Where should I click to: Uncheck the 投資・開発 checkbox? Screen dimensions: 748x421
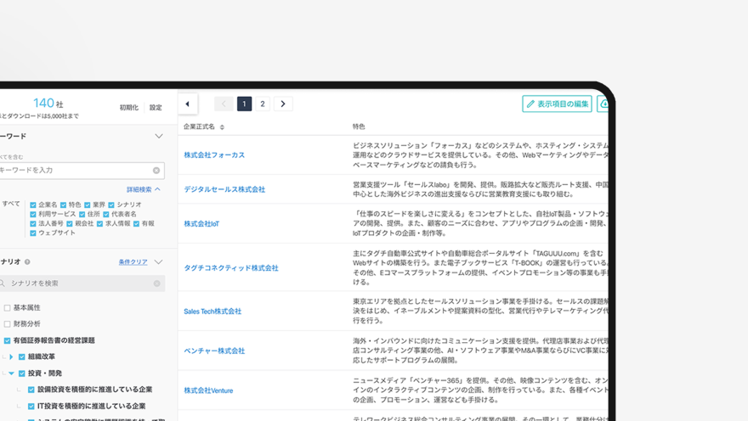pyautogui.click(x=21, y=373)
